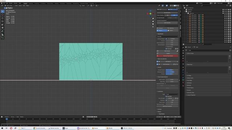This screenshot has width=232, height=130.
Task: Expand the Custom Properties panel
Action: pos(191,95)
